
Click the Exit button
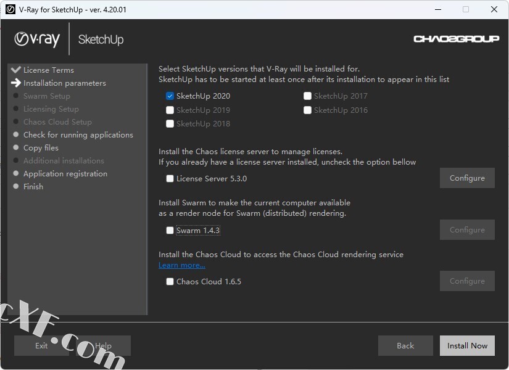click(41, 346)
